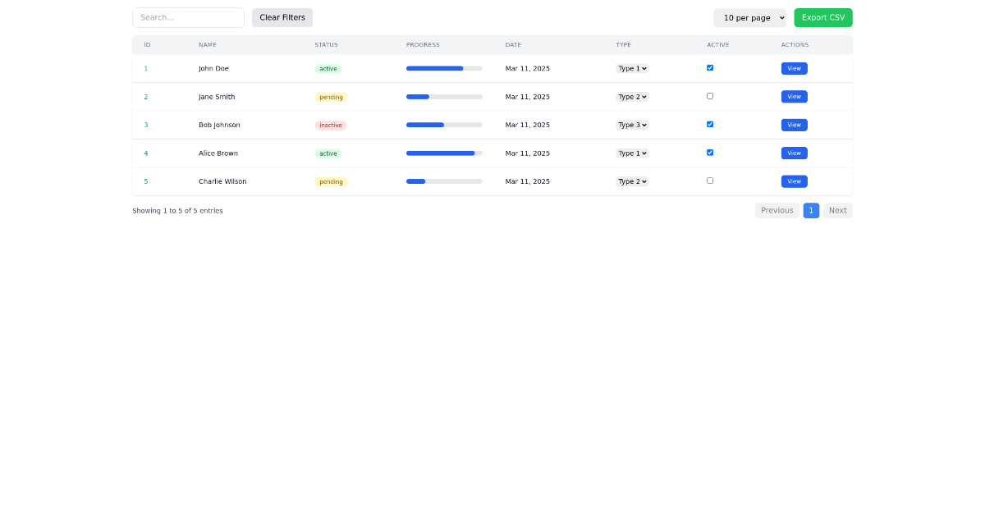This screenshot has width=985, height=517.
Task: Click View on Charlie Wilson's row
Action: pos(794,181)
